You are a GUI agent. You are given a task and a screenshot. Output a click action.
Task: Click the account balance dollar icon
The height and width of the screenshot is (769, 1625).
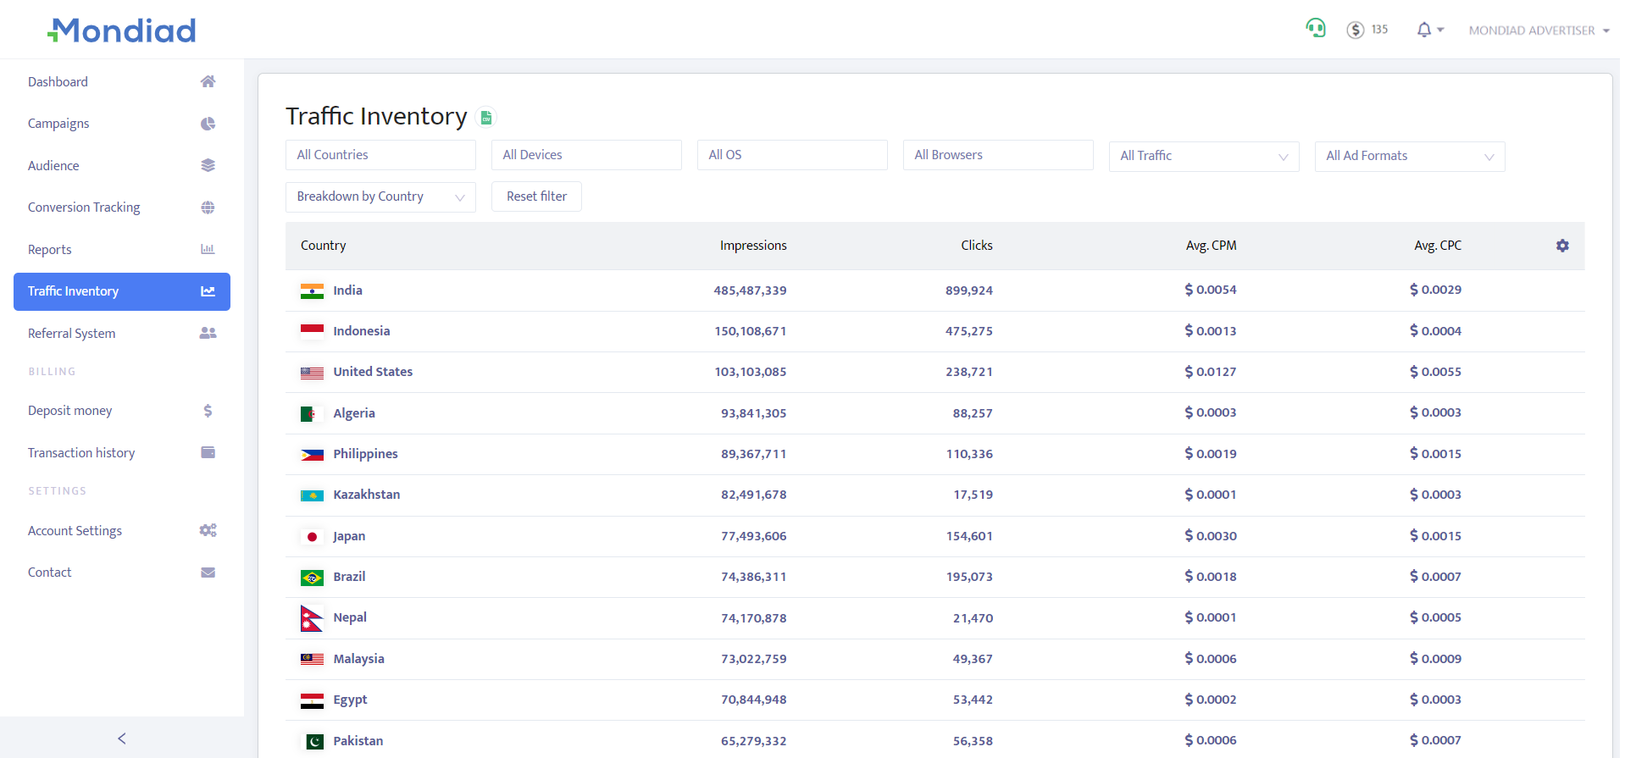[1355, 30]
